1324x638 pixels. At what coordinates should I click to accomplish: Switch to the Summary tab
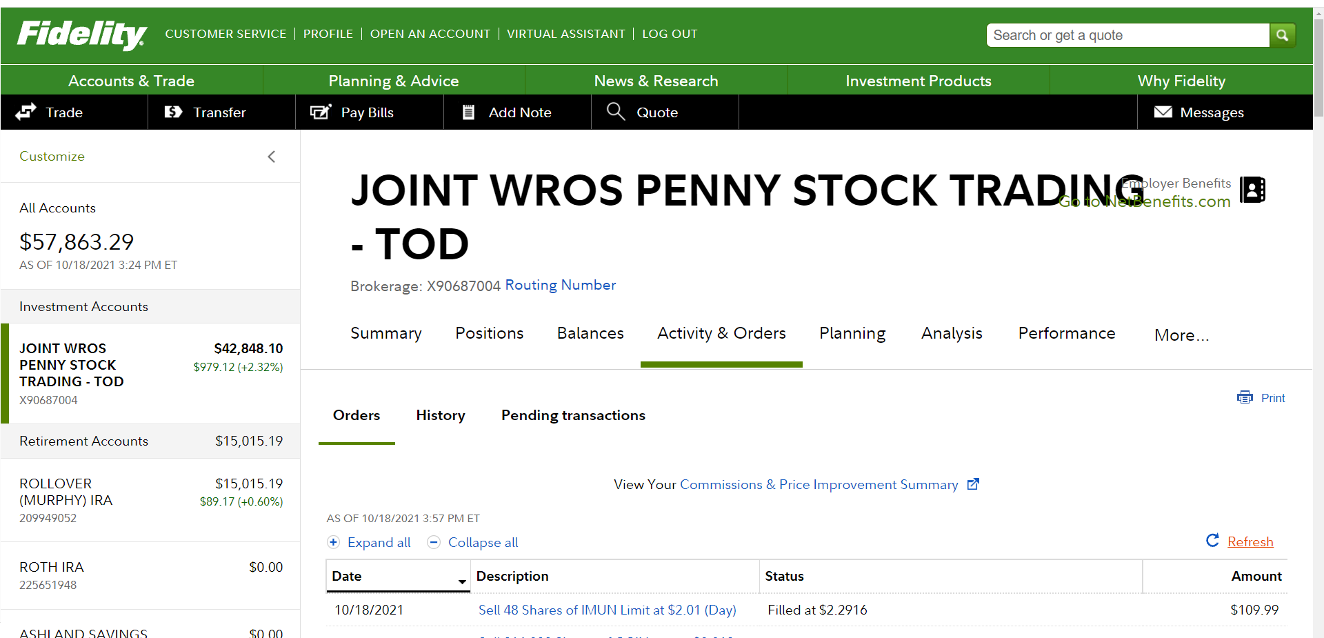tap(386, 333)
